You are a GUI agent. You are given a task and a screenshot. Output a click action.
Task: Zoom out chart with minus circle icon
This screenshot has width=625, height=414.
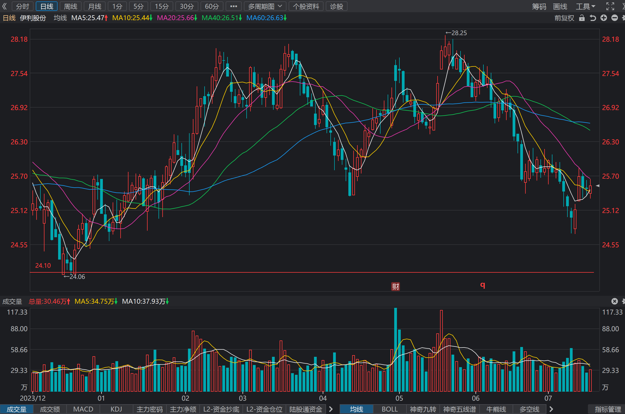615,18
